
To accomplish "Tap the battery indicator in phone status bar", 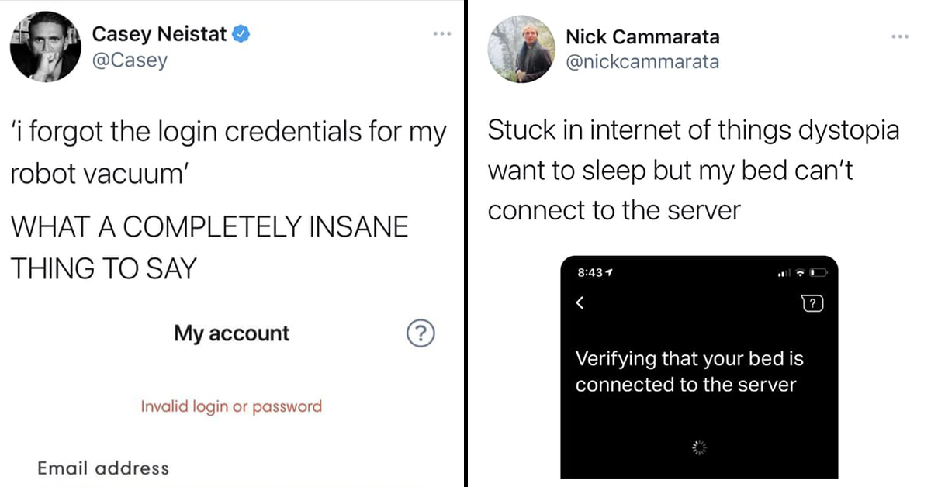I will pyautogui.click(x=819, y=274).
